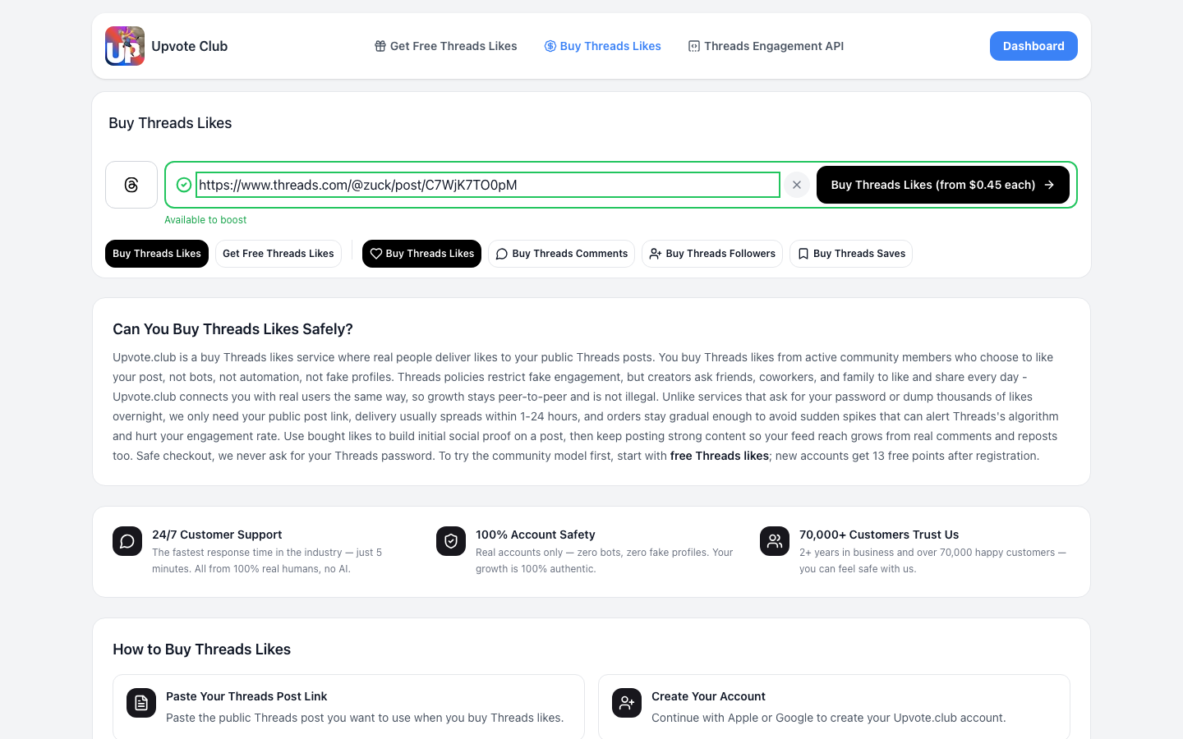Click the arrow on the buy button
This screenshot has height=739, width=1183.
tap(1049, 185)
